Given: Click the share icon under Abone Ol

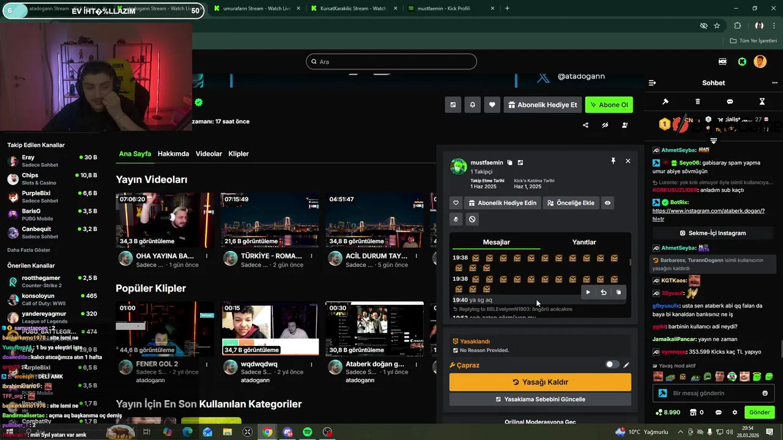Looking at the screenshot, I should pyautogui.click(x=585, y=125).
